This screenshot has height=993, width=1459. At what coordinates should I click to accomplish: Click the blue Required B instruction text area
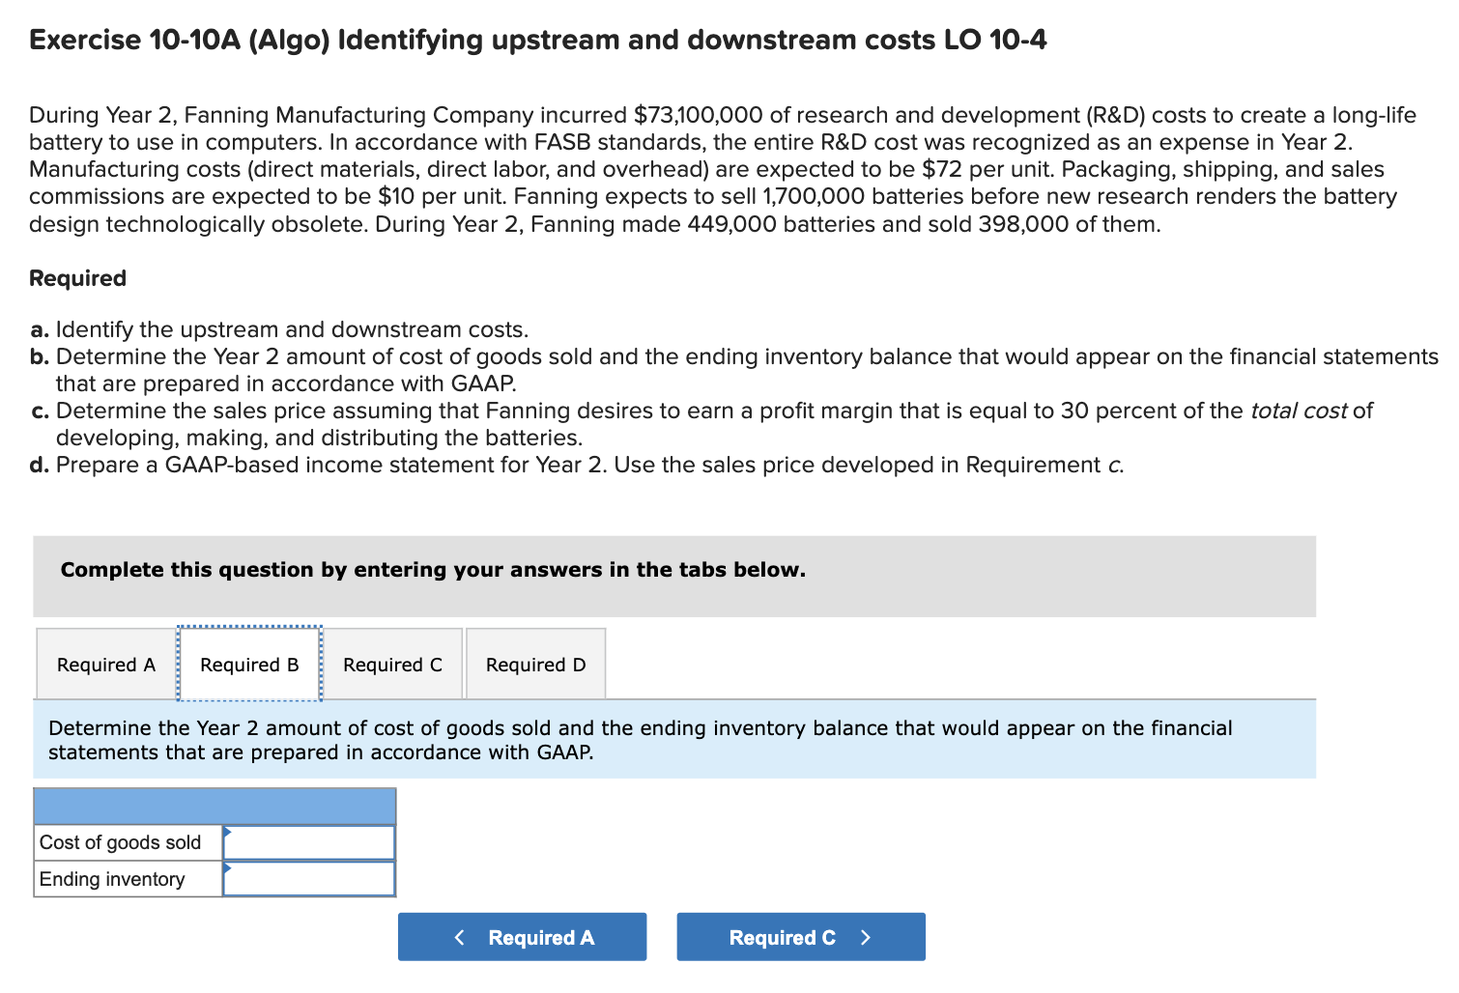coord(641,739)
